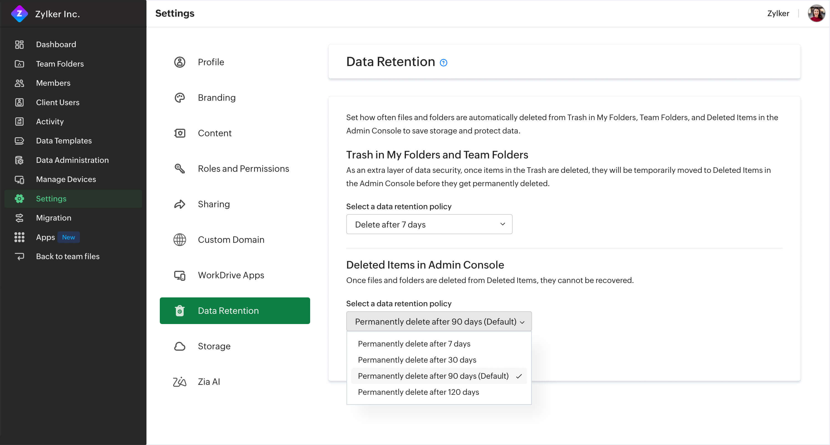Click the Manage Devices icon
The image size is (830, 445).
[19, 179]
